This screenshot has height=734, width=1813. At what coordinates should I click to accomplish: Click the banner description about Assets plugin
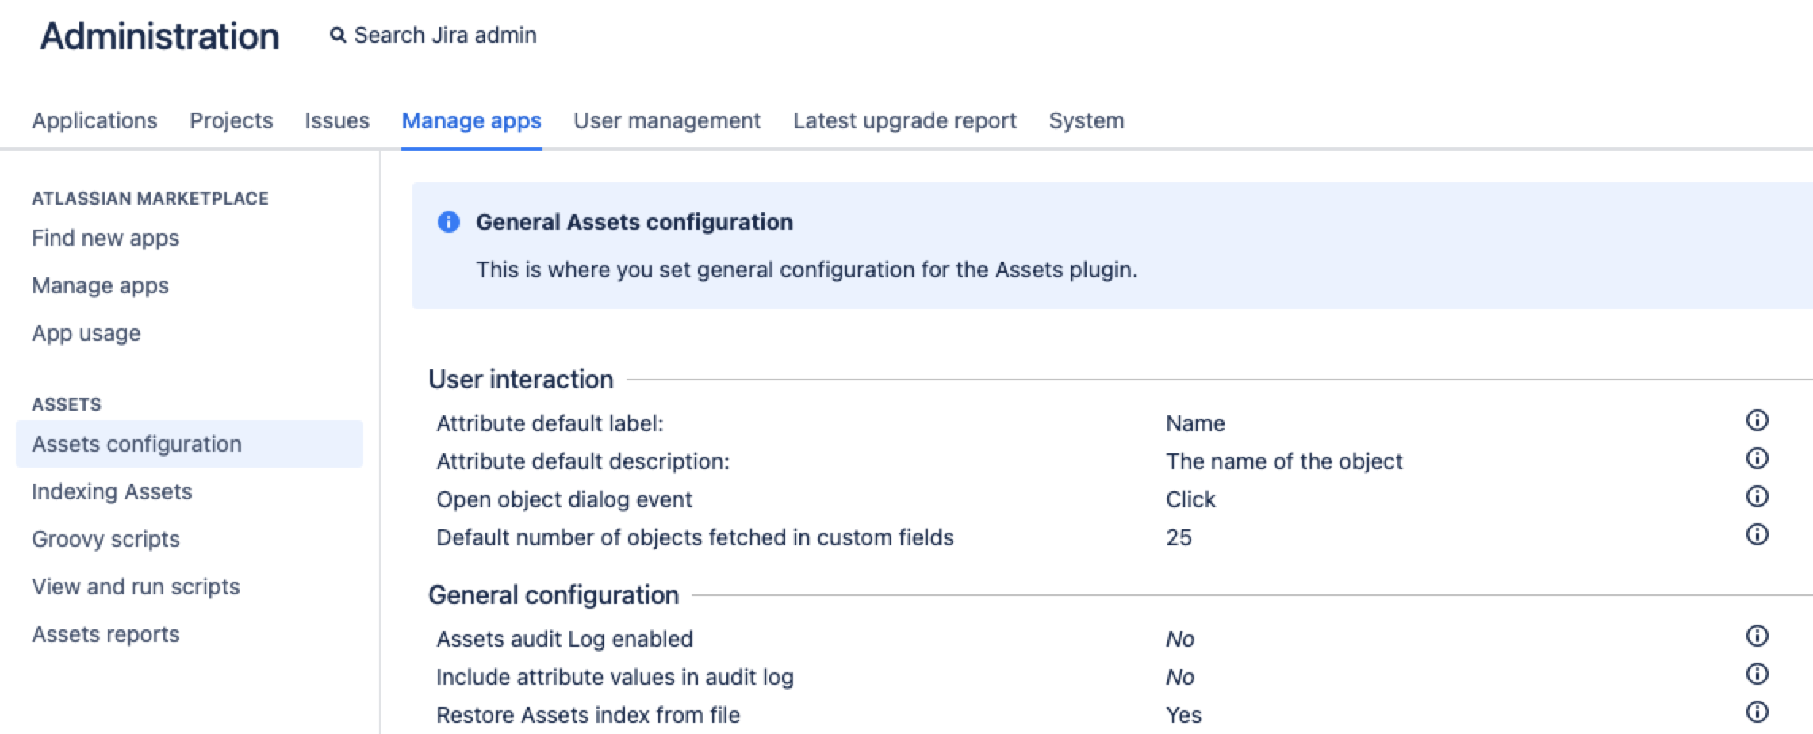[807, 270]
